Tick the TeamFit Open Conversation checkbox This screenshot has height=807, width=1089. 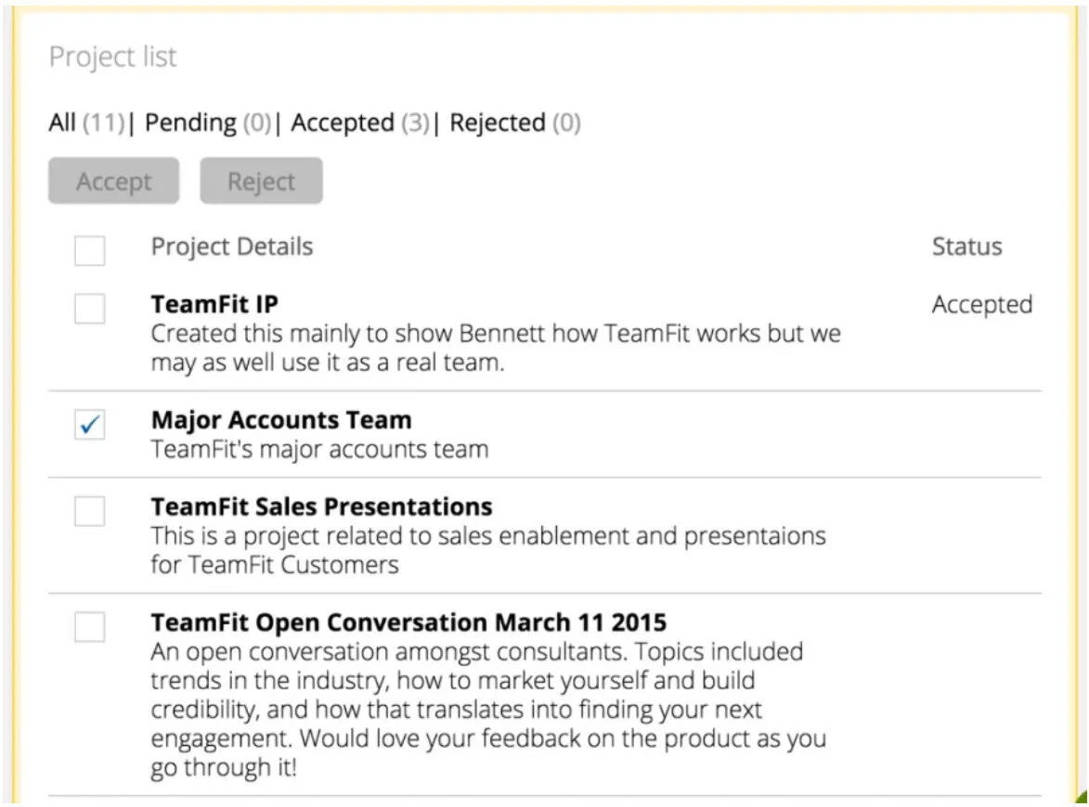(x=90, y=627)
